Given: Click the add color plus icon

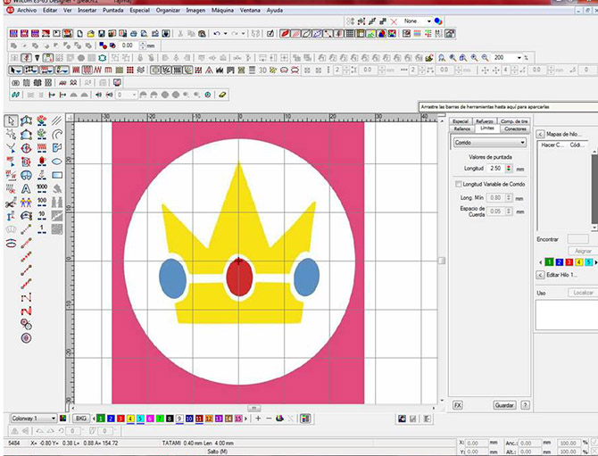Looking at the screenshot, I should coord(258,419).
